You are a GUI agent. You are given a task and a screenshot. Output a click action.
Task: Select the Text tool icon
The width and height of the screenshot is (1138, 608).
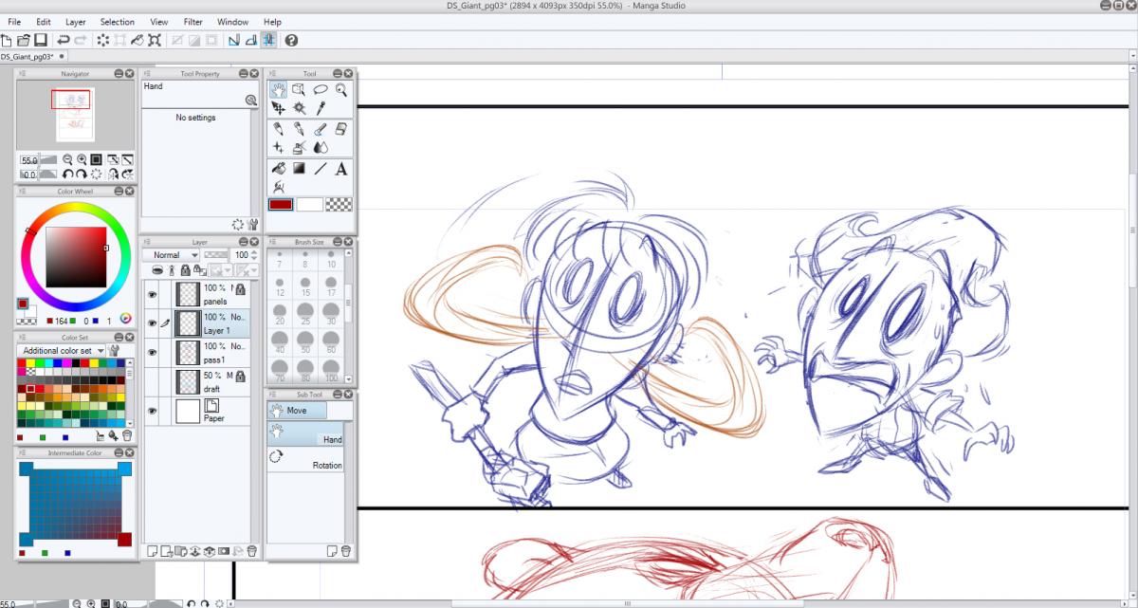pyautogui.click(x=340, y=169)
